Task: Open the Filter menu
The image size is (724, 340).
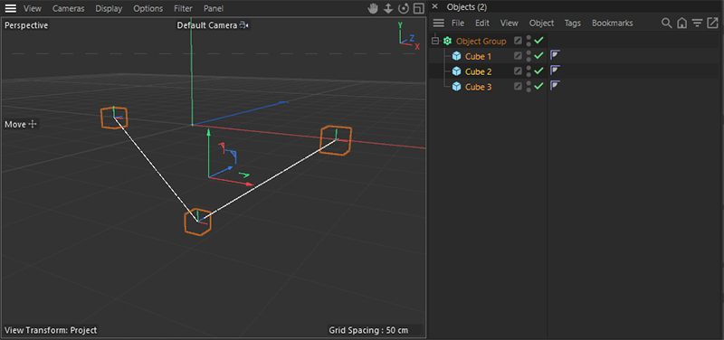Action: point(184,9)
